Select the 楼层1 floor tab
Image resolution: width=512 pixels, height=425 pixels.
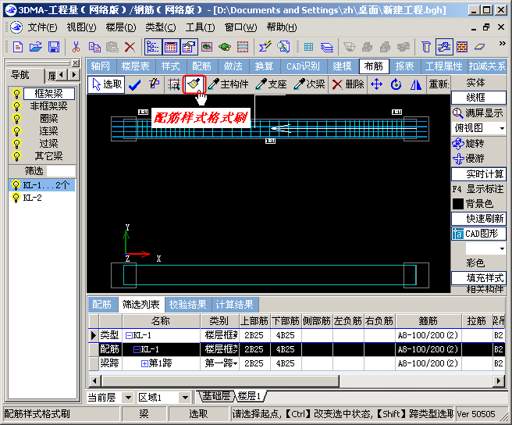tap(249, 396)
